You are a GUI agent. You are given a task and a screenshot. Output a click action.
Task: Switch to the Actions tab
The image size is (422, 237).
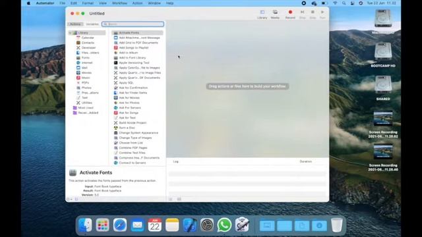click(x=75, y=24)
